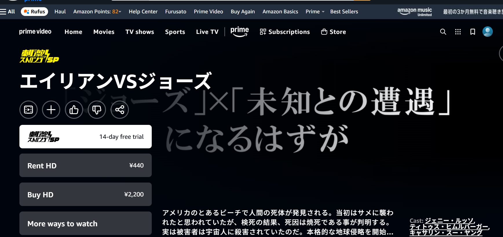The width and height of the screenshot is (503, 237).
Task: Open the Watchlist bookmark icon
Action: tap(472, 32)
